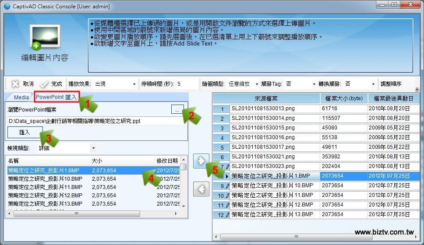Click the complete checkmark icon (完成)

pyautogui.click(x=44, y=84)
